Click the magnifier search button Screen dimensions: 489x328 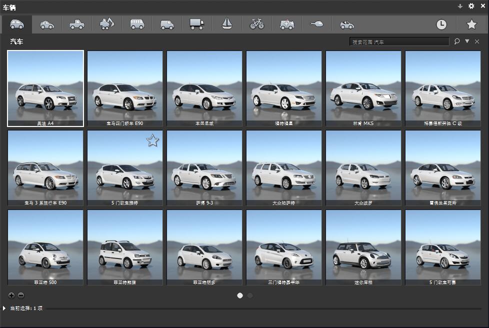(457, 41)
